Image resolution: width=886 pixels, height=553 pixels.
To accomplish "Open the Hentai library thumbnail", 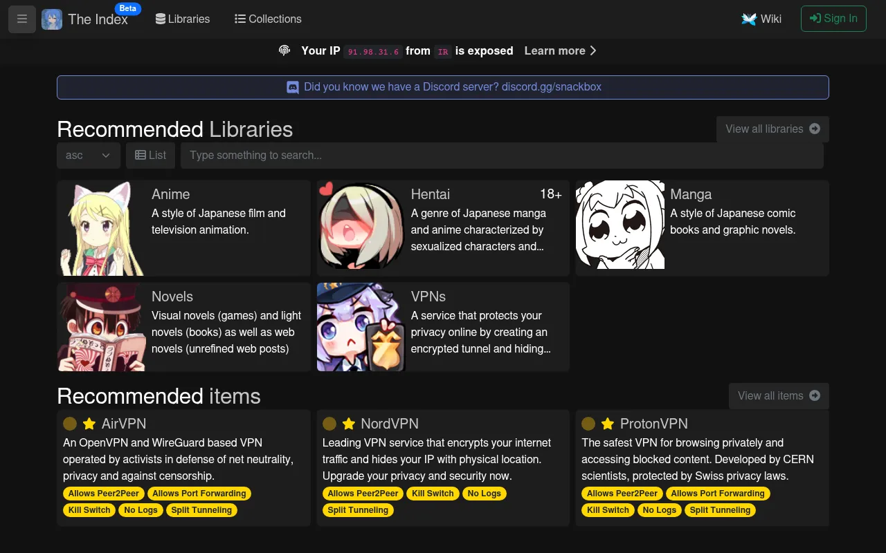I will coord(361,225).
